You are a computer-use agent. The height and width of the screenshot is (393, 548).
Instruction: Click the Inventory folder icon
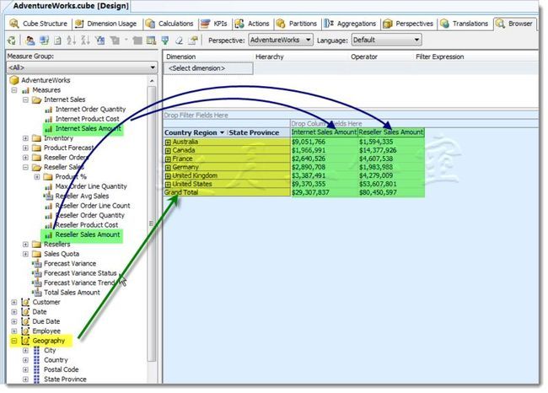click(x=37, y=138)
